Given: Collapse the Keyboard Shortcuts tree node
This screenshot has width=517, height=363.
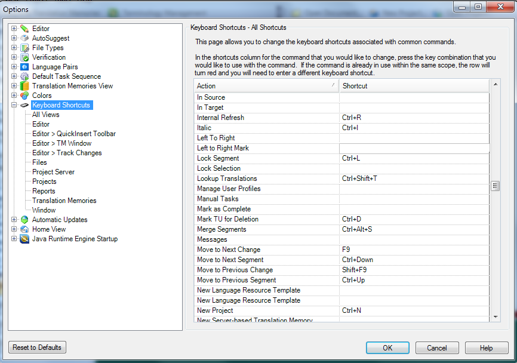Looking at the screenshot, I should click(x=14, y=105).
